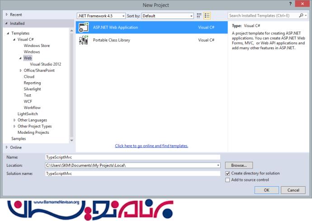Click the search magnifier icon
The image size is (312, 221).
[x=301, y=15]
